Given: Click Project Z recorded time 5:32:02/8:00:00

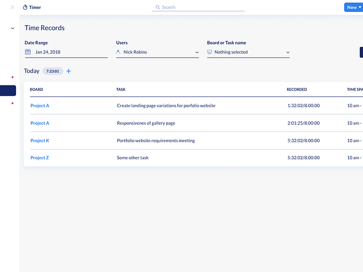Looking at the screenshot, I should pyautogui.click(x=303, y=158).
